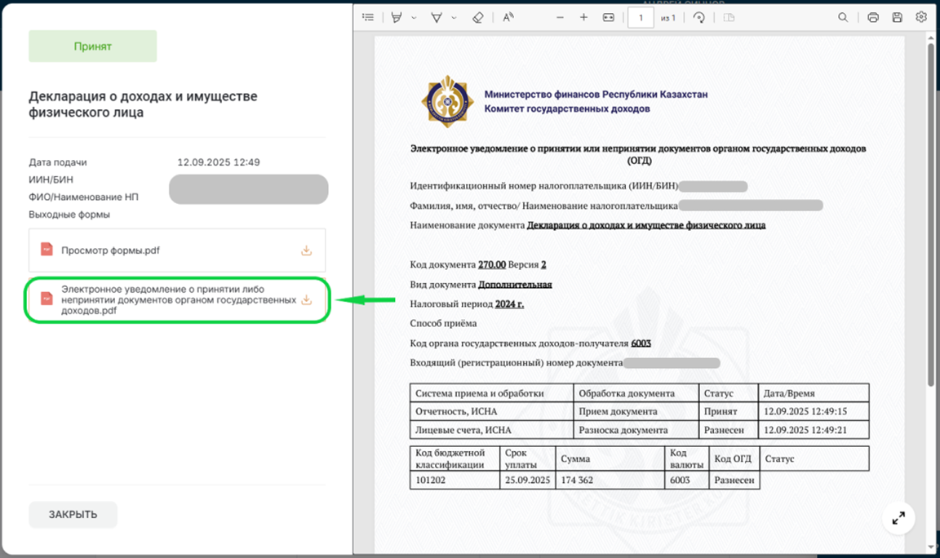Click the ЗАКРЫТЬ button

point(73,514)
